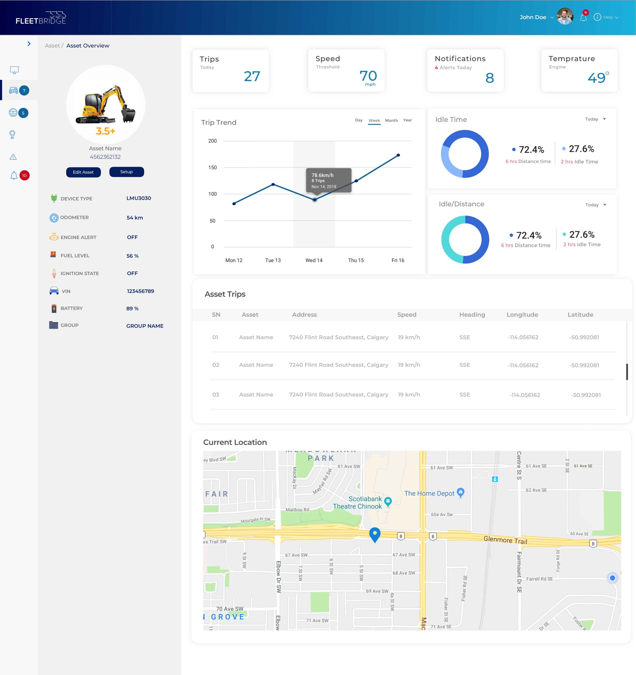Click the sidebar bell notifications icon

pos(14,176)
